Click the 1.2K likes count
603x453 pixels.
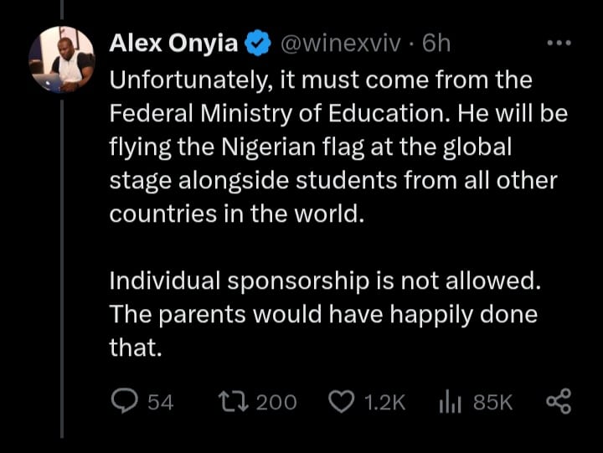click(x=384, y=402)
